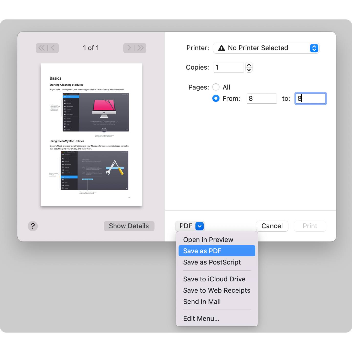352x352 pixels.
Task: Select Send in Mail option
Action: click(x=202, y=301)
